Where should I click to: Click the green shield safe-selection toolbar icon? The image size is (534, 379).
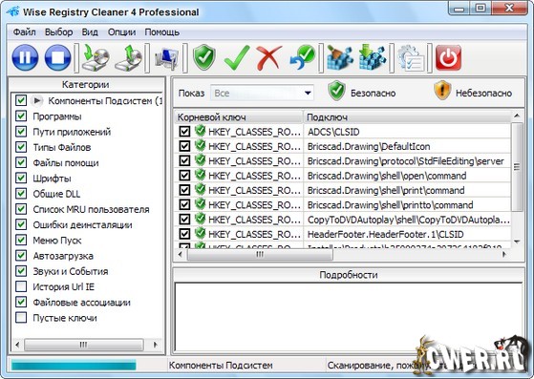[x=204, y=57]
